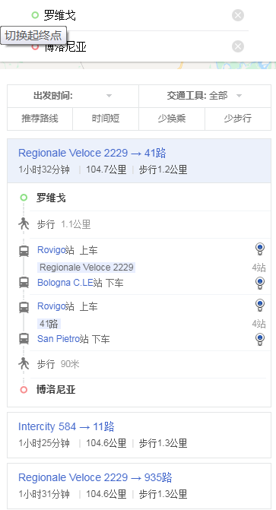Click the train icon beside Bologna C.LE站 下车
Viewport: 276px width, 510px height.
point(24,283)
